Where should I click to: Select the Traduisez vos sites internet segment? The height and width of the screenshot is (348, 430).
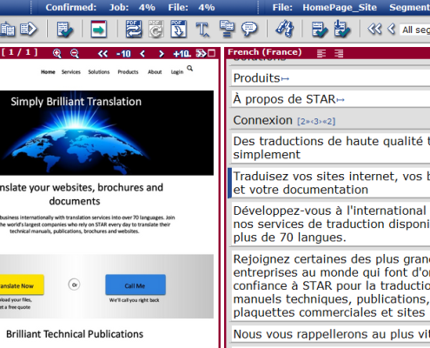[330, 183]
